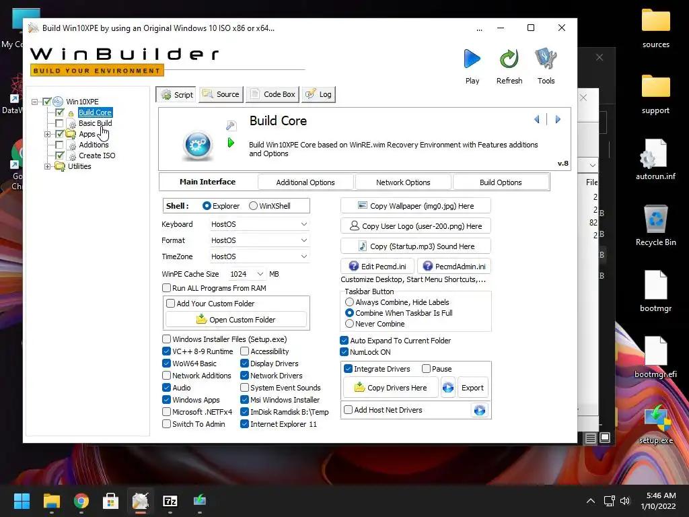Toggle NumLock ON checkbox
This screenshot has width=689, height=517.
(344, 351)
